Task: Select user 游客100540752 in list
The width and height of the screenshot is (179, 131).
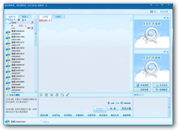Action: point(20,89)
